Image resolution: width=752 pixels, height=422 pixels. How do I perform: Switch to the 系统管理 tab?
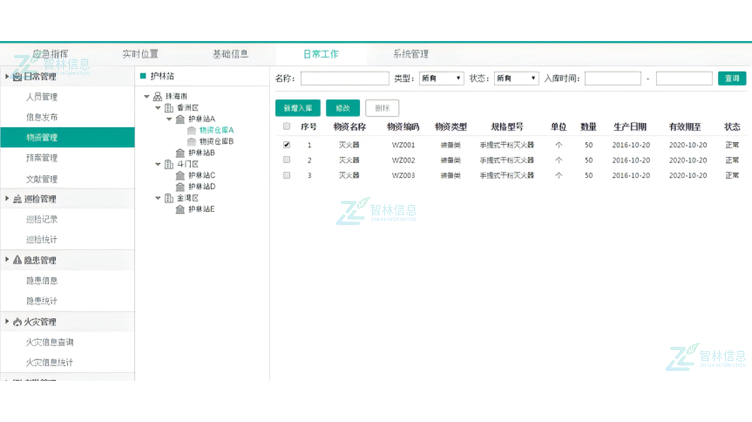tap(411, 54)
